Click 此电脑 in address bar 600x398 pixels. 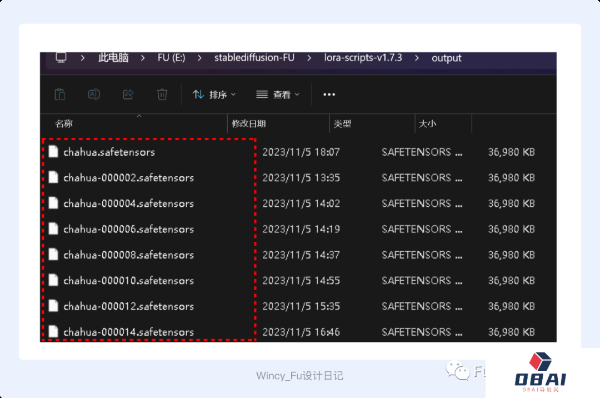pos(113,58)
